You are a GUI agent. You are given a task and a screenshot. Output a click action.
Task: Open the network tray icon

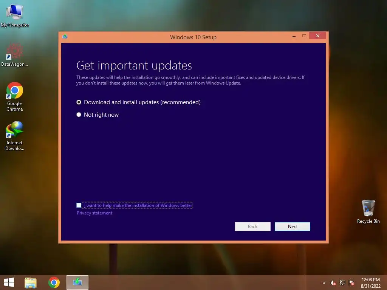click(342, 283)
